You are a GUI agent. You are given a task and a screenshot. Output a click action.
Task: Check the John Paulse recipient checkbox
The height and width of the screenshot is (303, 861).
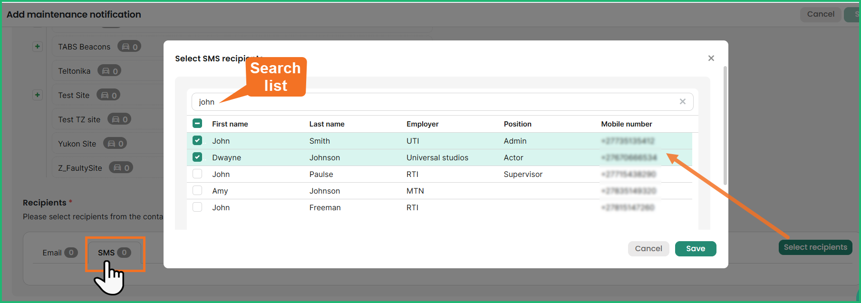[x=197, y=174]
